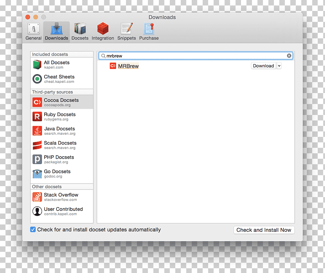Click the Check and Install Now button
This screenshot has width=325, height=273.
(x=264, y=230)
